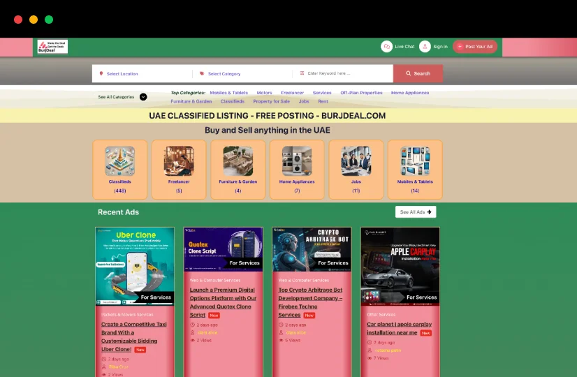Open the Apple CarPlay ad thumbnail
Screen dimensions: 577x377
click(400, 267)
